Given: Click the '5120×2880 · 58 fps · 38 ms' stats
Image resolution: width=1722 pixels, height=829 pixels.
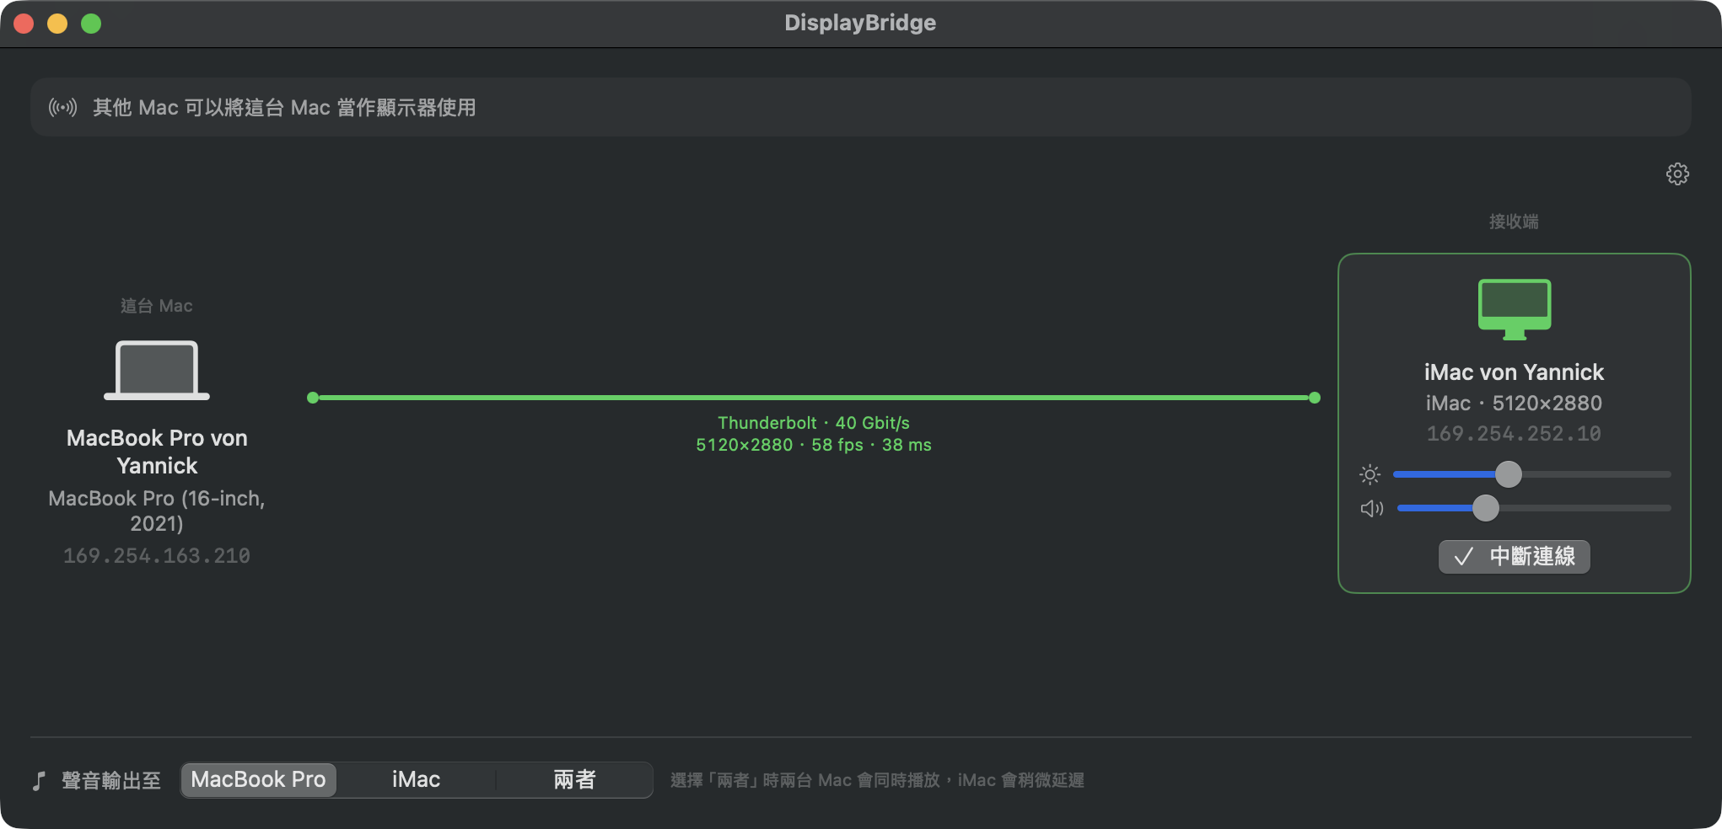Looking at the screenshot, I should point(814,445).
